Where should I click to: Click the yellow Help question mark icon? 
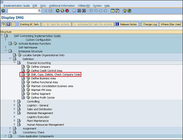pos(124,11)
